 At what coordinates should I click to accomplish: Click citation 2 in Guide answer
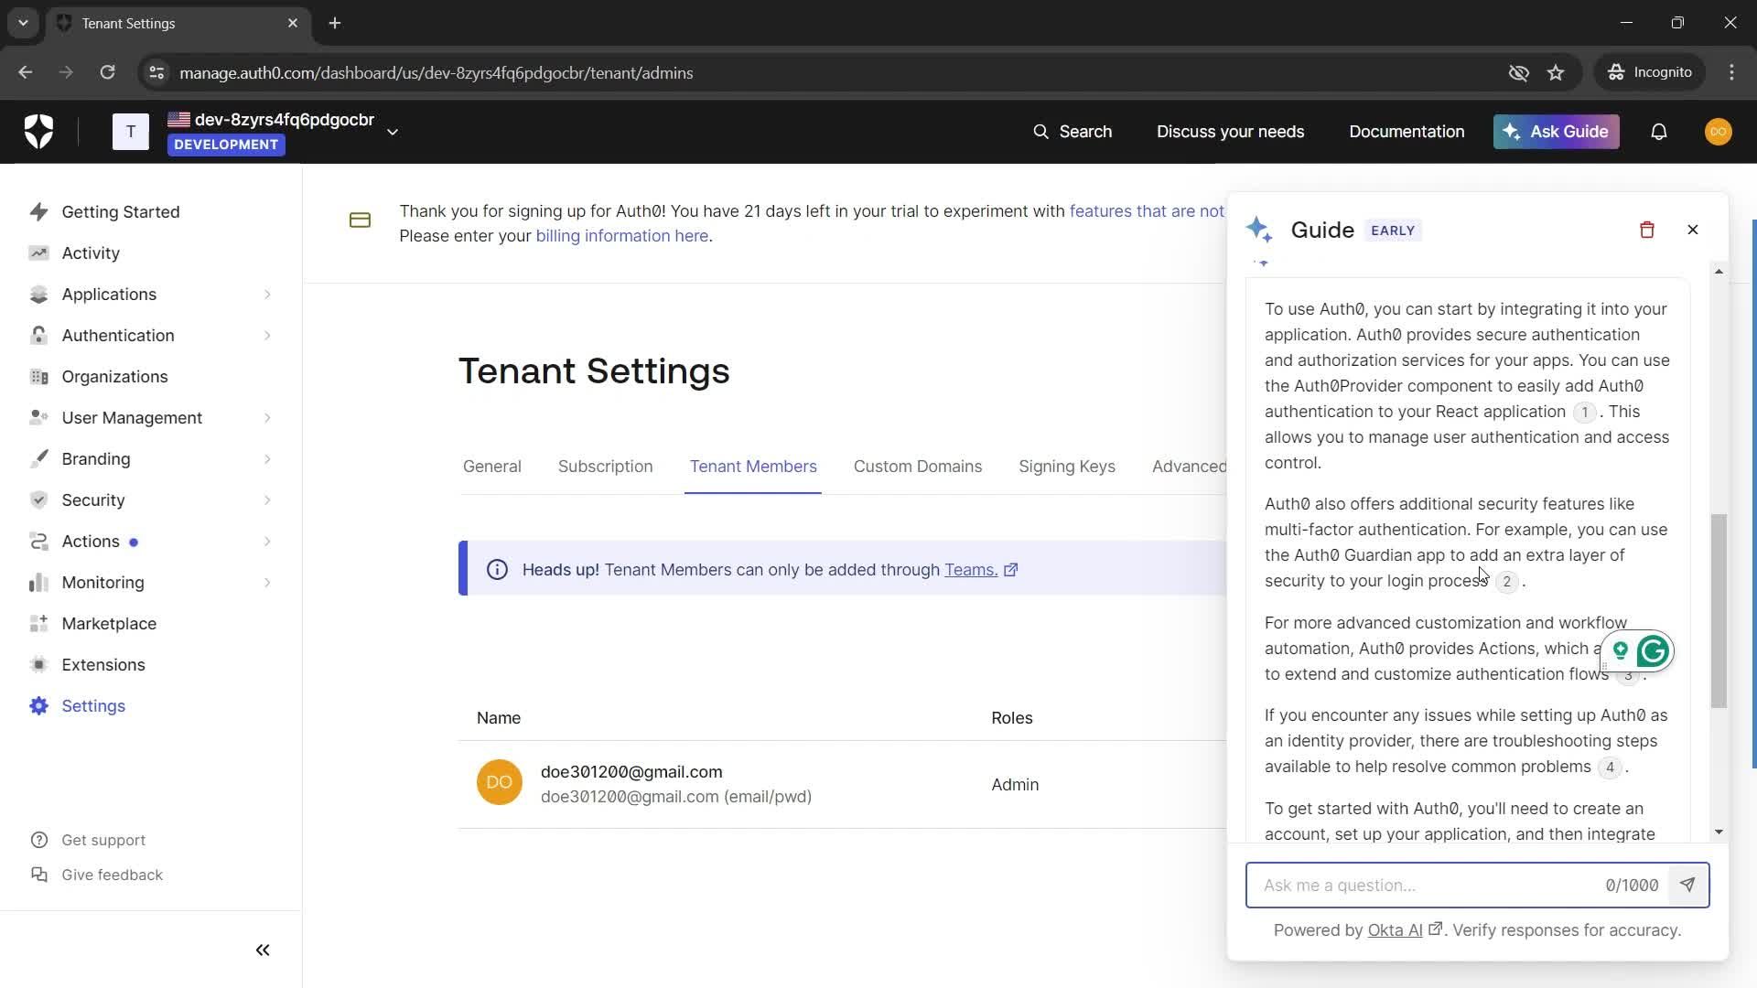click(1506, 581)
